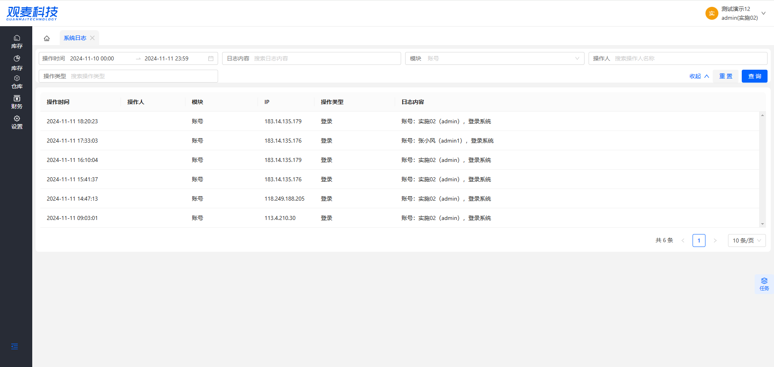774x367 pixels.
Task: Open the 库存 menu with house icon
Action: tap(17, 41)
